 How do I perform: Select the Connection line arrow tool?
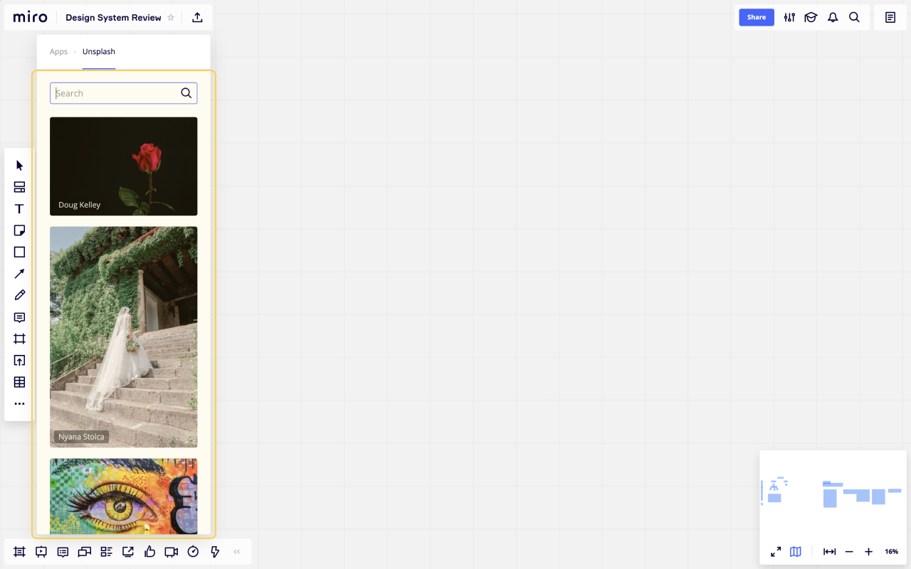coord(19,274)
